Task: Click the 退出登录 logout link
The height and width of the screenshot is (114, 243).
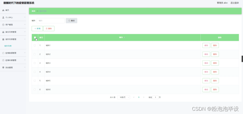Action: [235, 3]
